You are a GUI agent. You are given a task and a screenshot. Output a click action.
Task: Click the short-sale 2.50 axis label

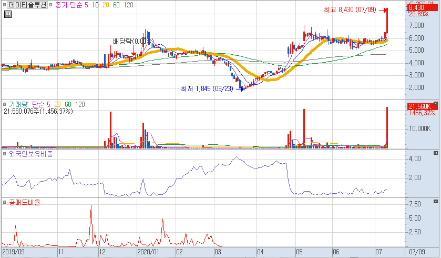point(415,232)
